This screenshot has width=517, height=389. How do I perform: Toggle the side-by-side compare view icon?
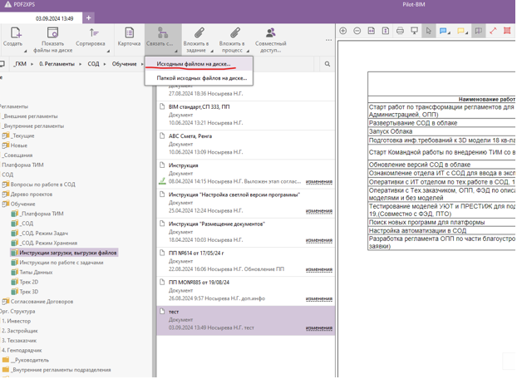478,32
